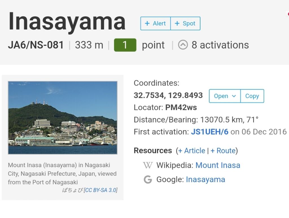
Task: Open the JS1UEH/6 first activator link
Action: (210, 132)
